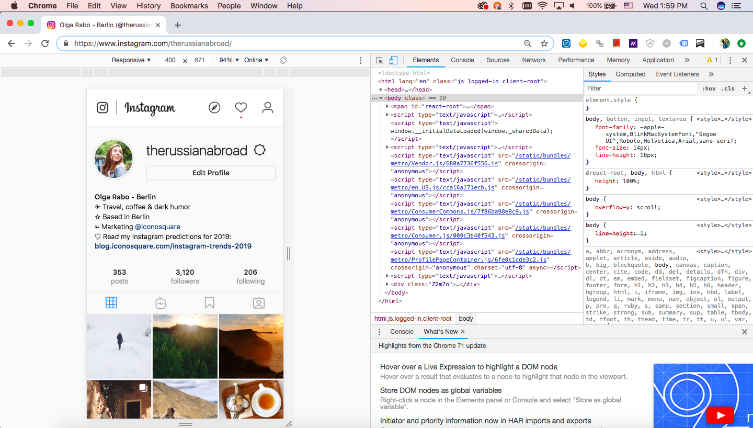Switch to the Network tab in DevTools
This screenshot has height=428, width=753.
(533, 60)
